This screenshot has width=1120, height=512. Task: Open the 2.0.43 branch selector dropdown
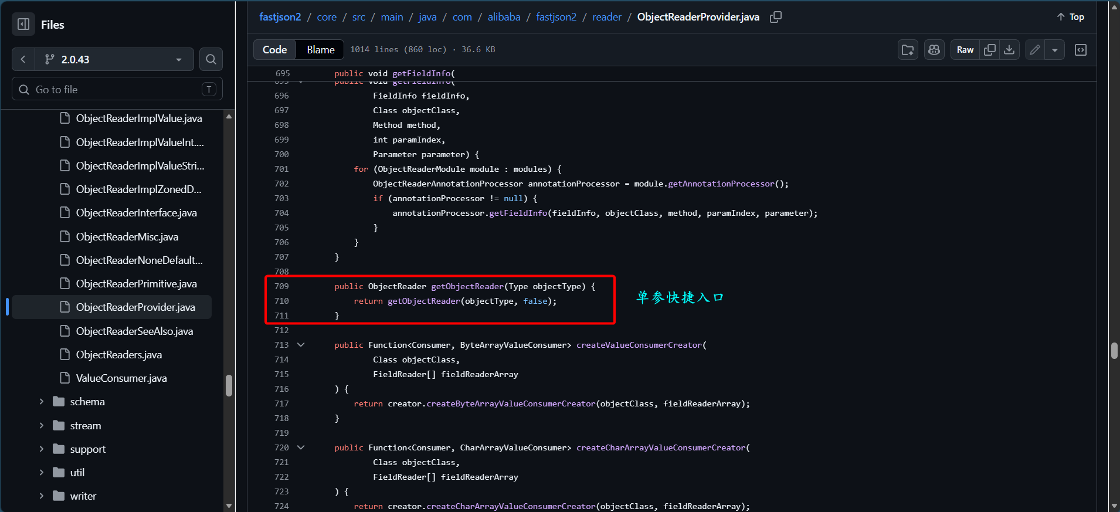pos(114,59)
